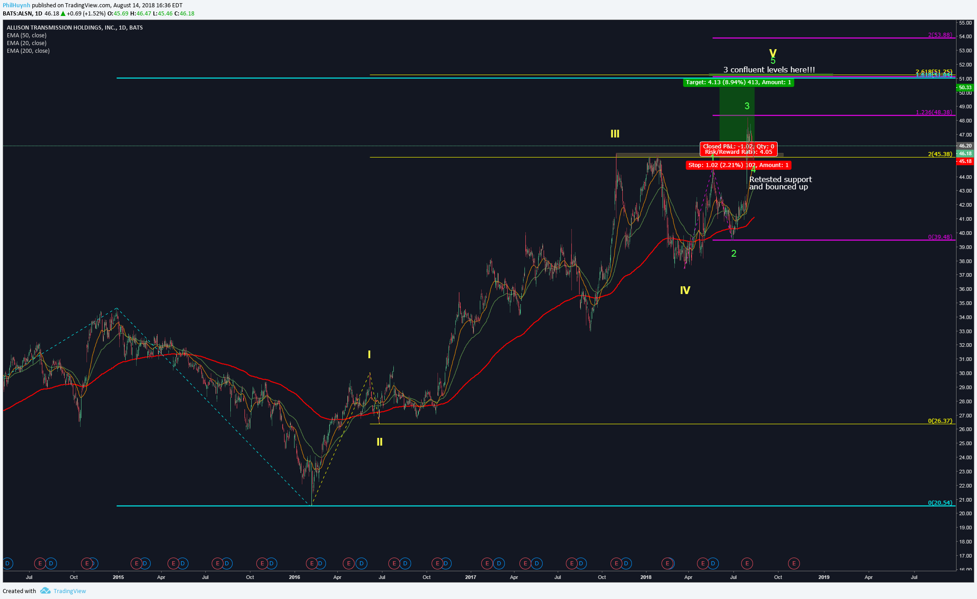Click the yellow 2(45.38) Fibonacci label

940,154
